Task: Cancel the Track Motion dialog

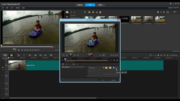Action: (x=113, y=80)
